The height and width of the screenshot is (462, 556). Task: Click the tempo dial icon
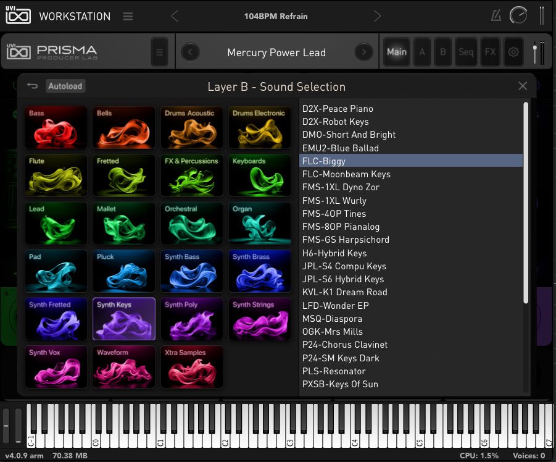pos(518,15)
